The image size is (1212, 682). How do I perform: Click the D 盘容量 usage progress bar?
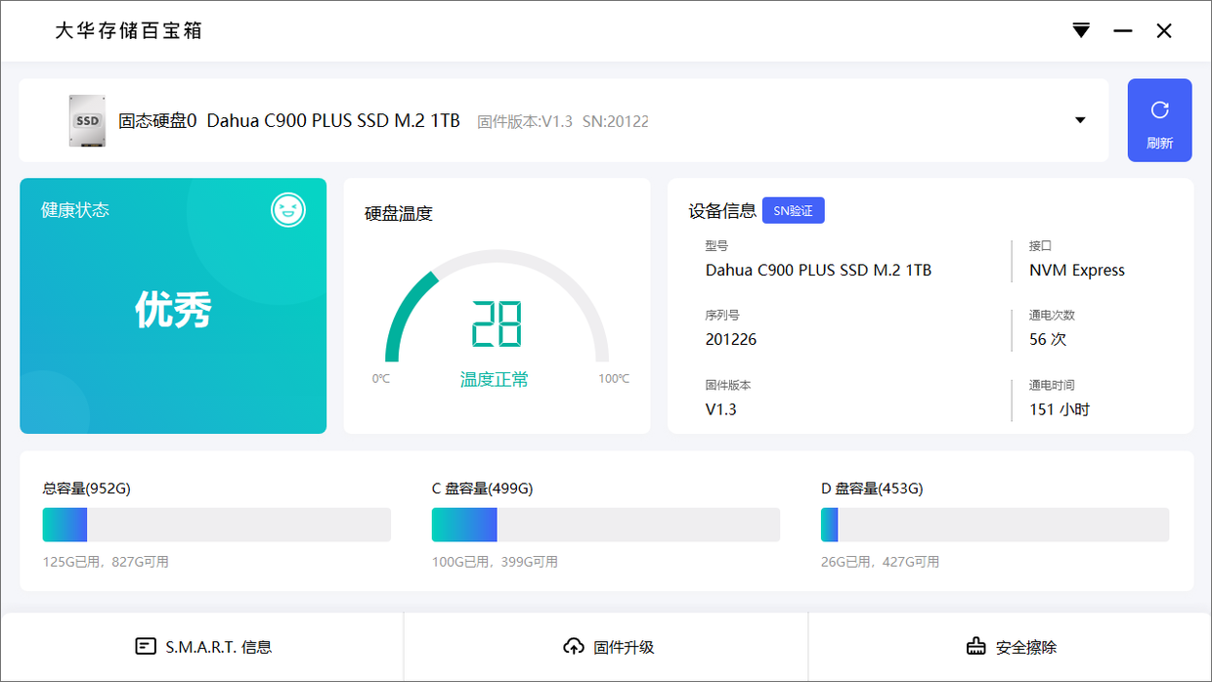click(995, 525)
